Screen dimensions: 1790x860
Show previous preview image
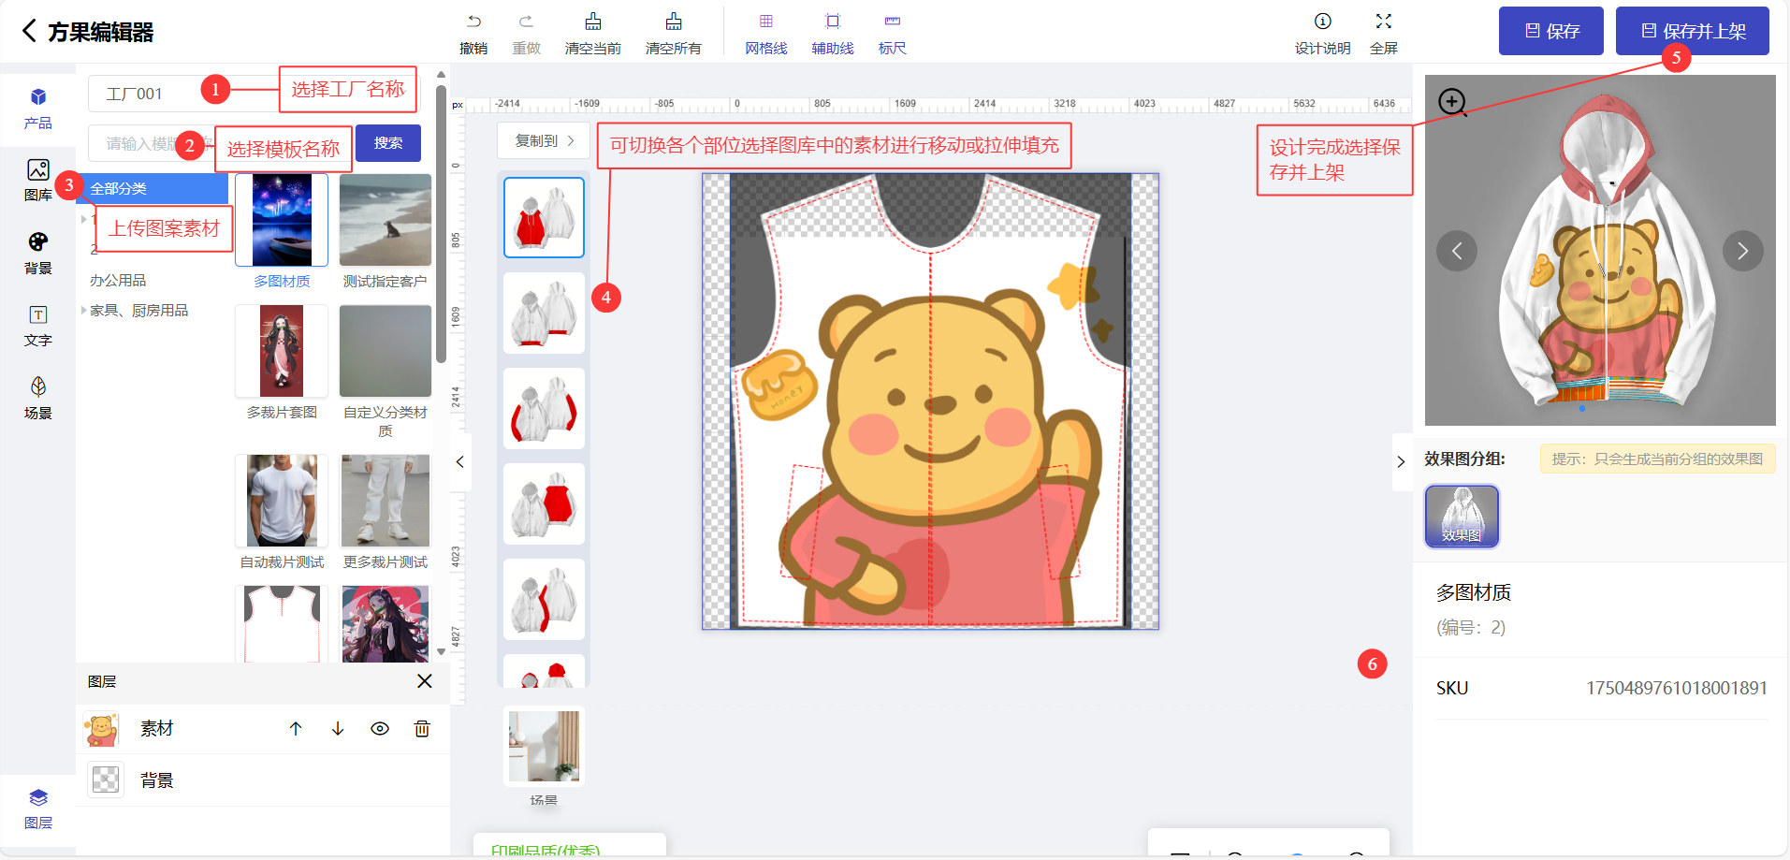(x=1457, y=251)
